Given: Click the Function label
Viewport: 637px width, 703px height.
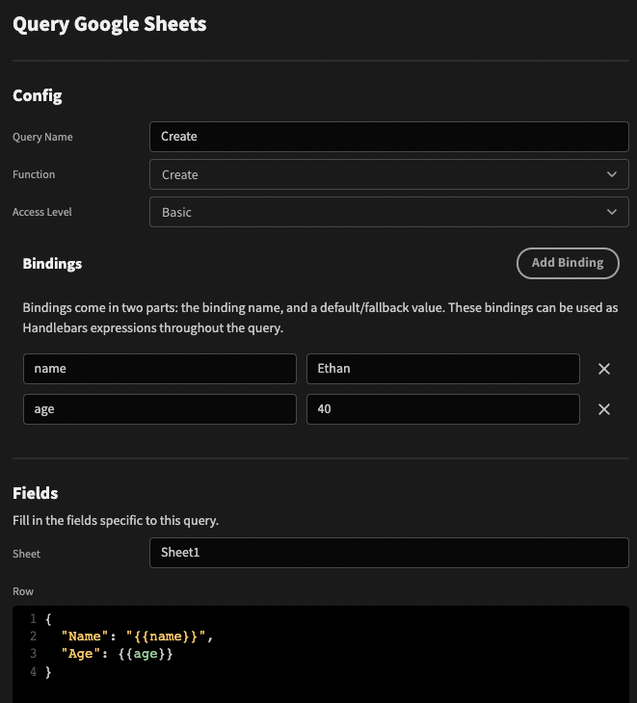Looking at the screenshot, I should point(34,174).
